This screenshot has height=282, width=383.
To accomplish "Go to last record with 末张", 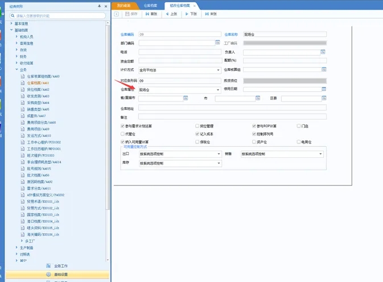I will [x=211, y=14].
